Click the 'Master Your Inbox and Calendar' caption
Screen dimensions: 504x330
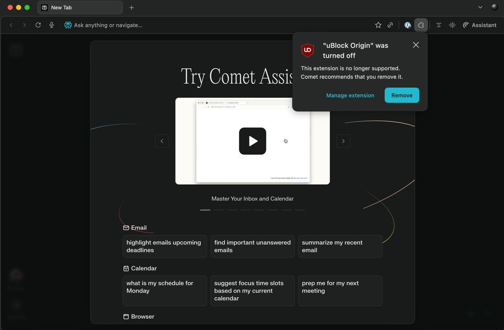(x=253, y=199)
